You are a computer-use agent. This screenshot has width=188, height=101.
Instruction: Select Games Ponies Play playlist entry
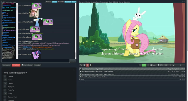132,72
